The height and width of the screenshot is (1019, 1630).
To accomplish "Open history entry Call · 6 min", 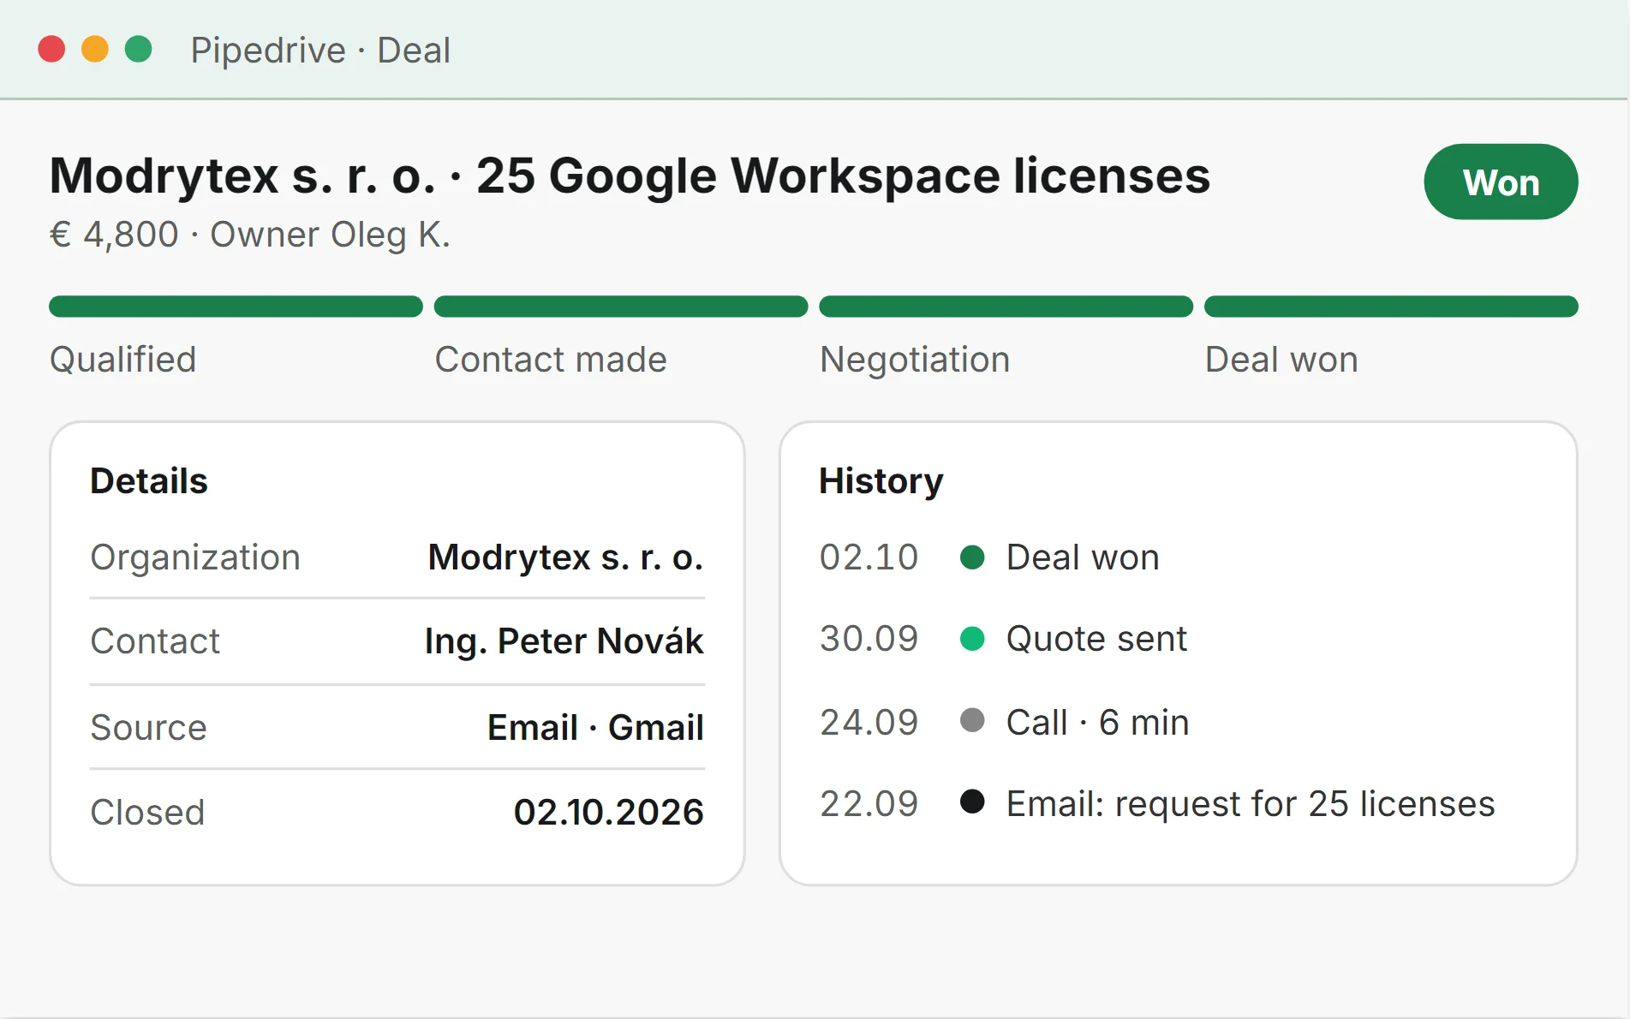I will [x=1097, y=723].
